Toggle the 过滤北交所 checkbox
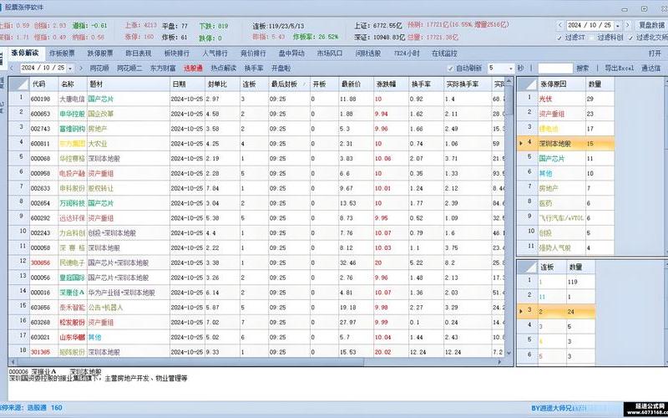668x418 pixels. 630,38
